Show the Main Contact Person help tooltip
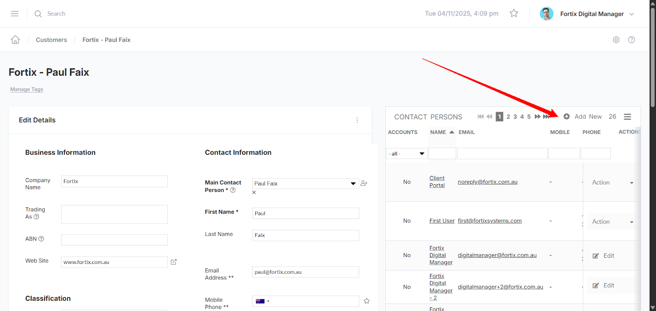The width and height of the screenshot is (656, 311). coord(233,190)
